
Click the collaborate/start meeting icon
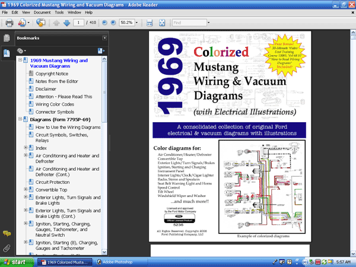click(41, 23)
